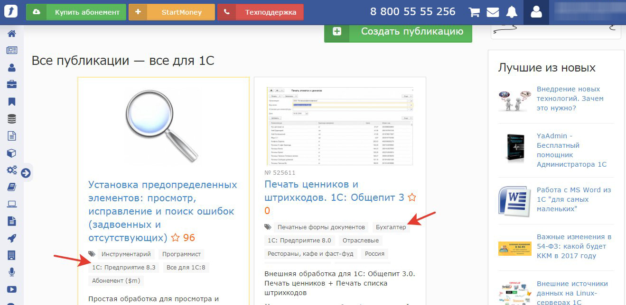Viewport: 626px width, 305px height.
Task: Open the user profile icon in the header
Action: click(x=536, y=12)
